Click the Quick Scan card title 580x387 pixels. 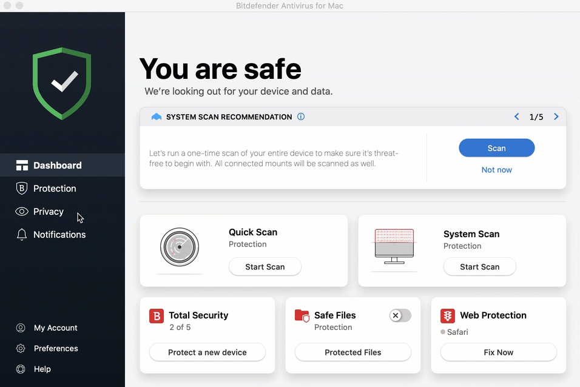(x=253, y=232)
